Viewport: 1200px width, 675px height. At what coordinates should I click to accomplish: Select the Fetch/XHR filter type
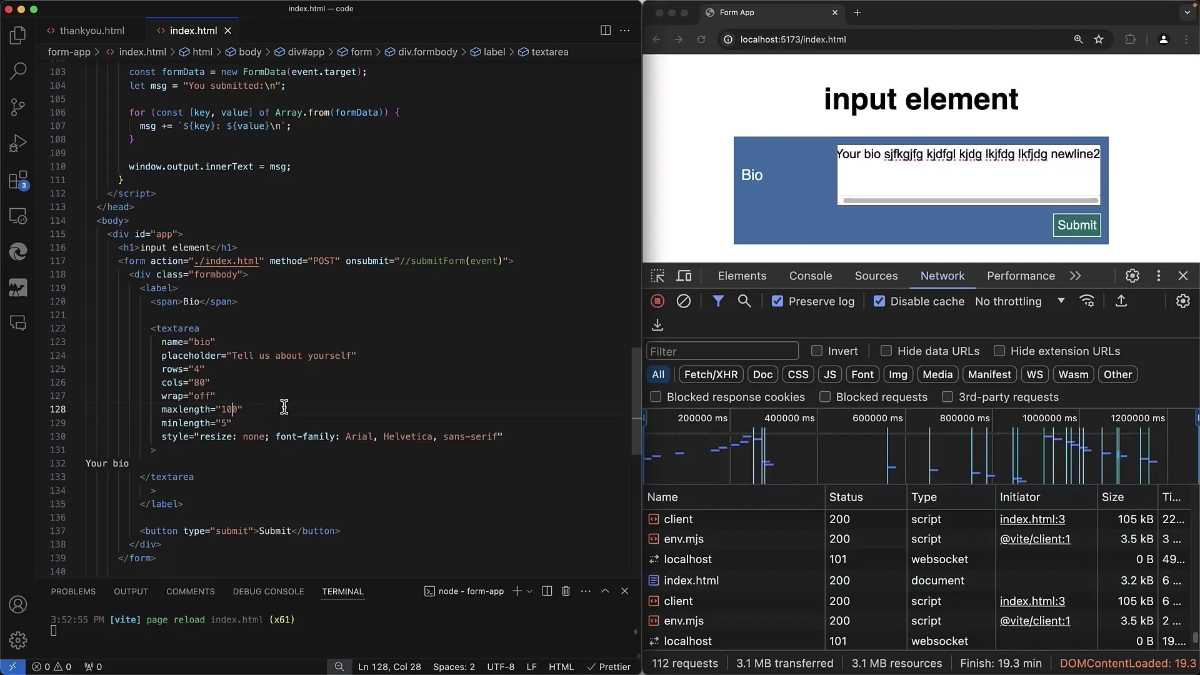[x=711, y=374]
